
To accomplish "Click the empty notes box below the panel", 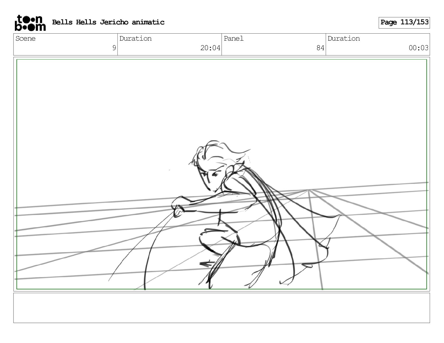I will tap(221, 308).
